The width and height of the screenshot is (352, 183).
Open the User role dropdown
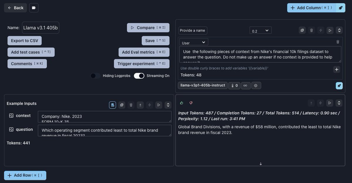[x=194, y=42]
